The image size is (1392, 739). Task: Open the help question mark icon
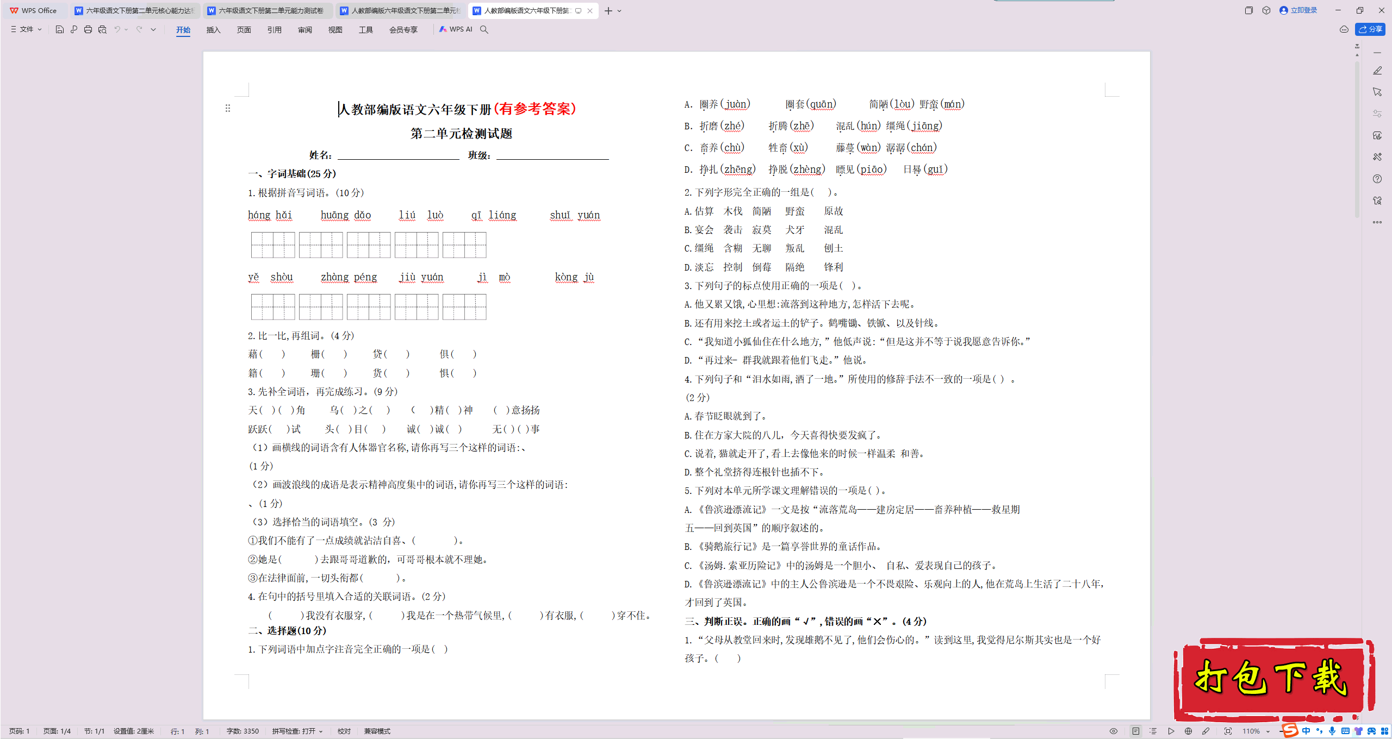coord(1377,179)
